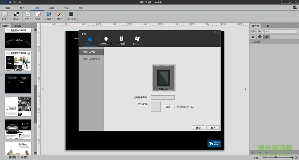
Task: Click the 预览当前 preview icon
Action: 71,16
